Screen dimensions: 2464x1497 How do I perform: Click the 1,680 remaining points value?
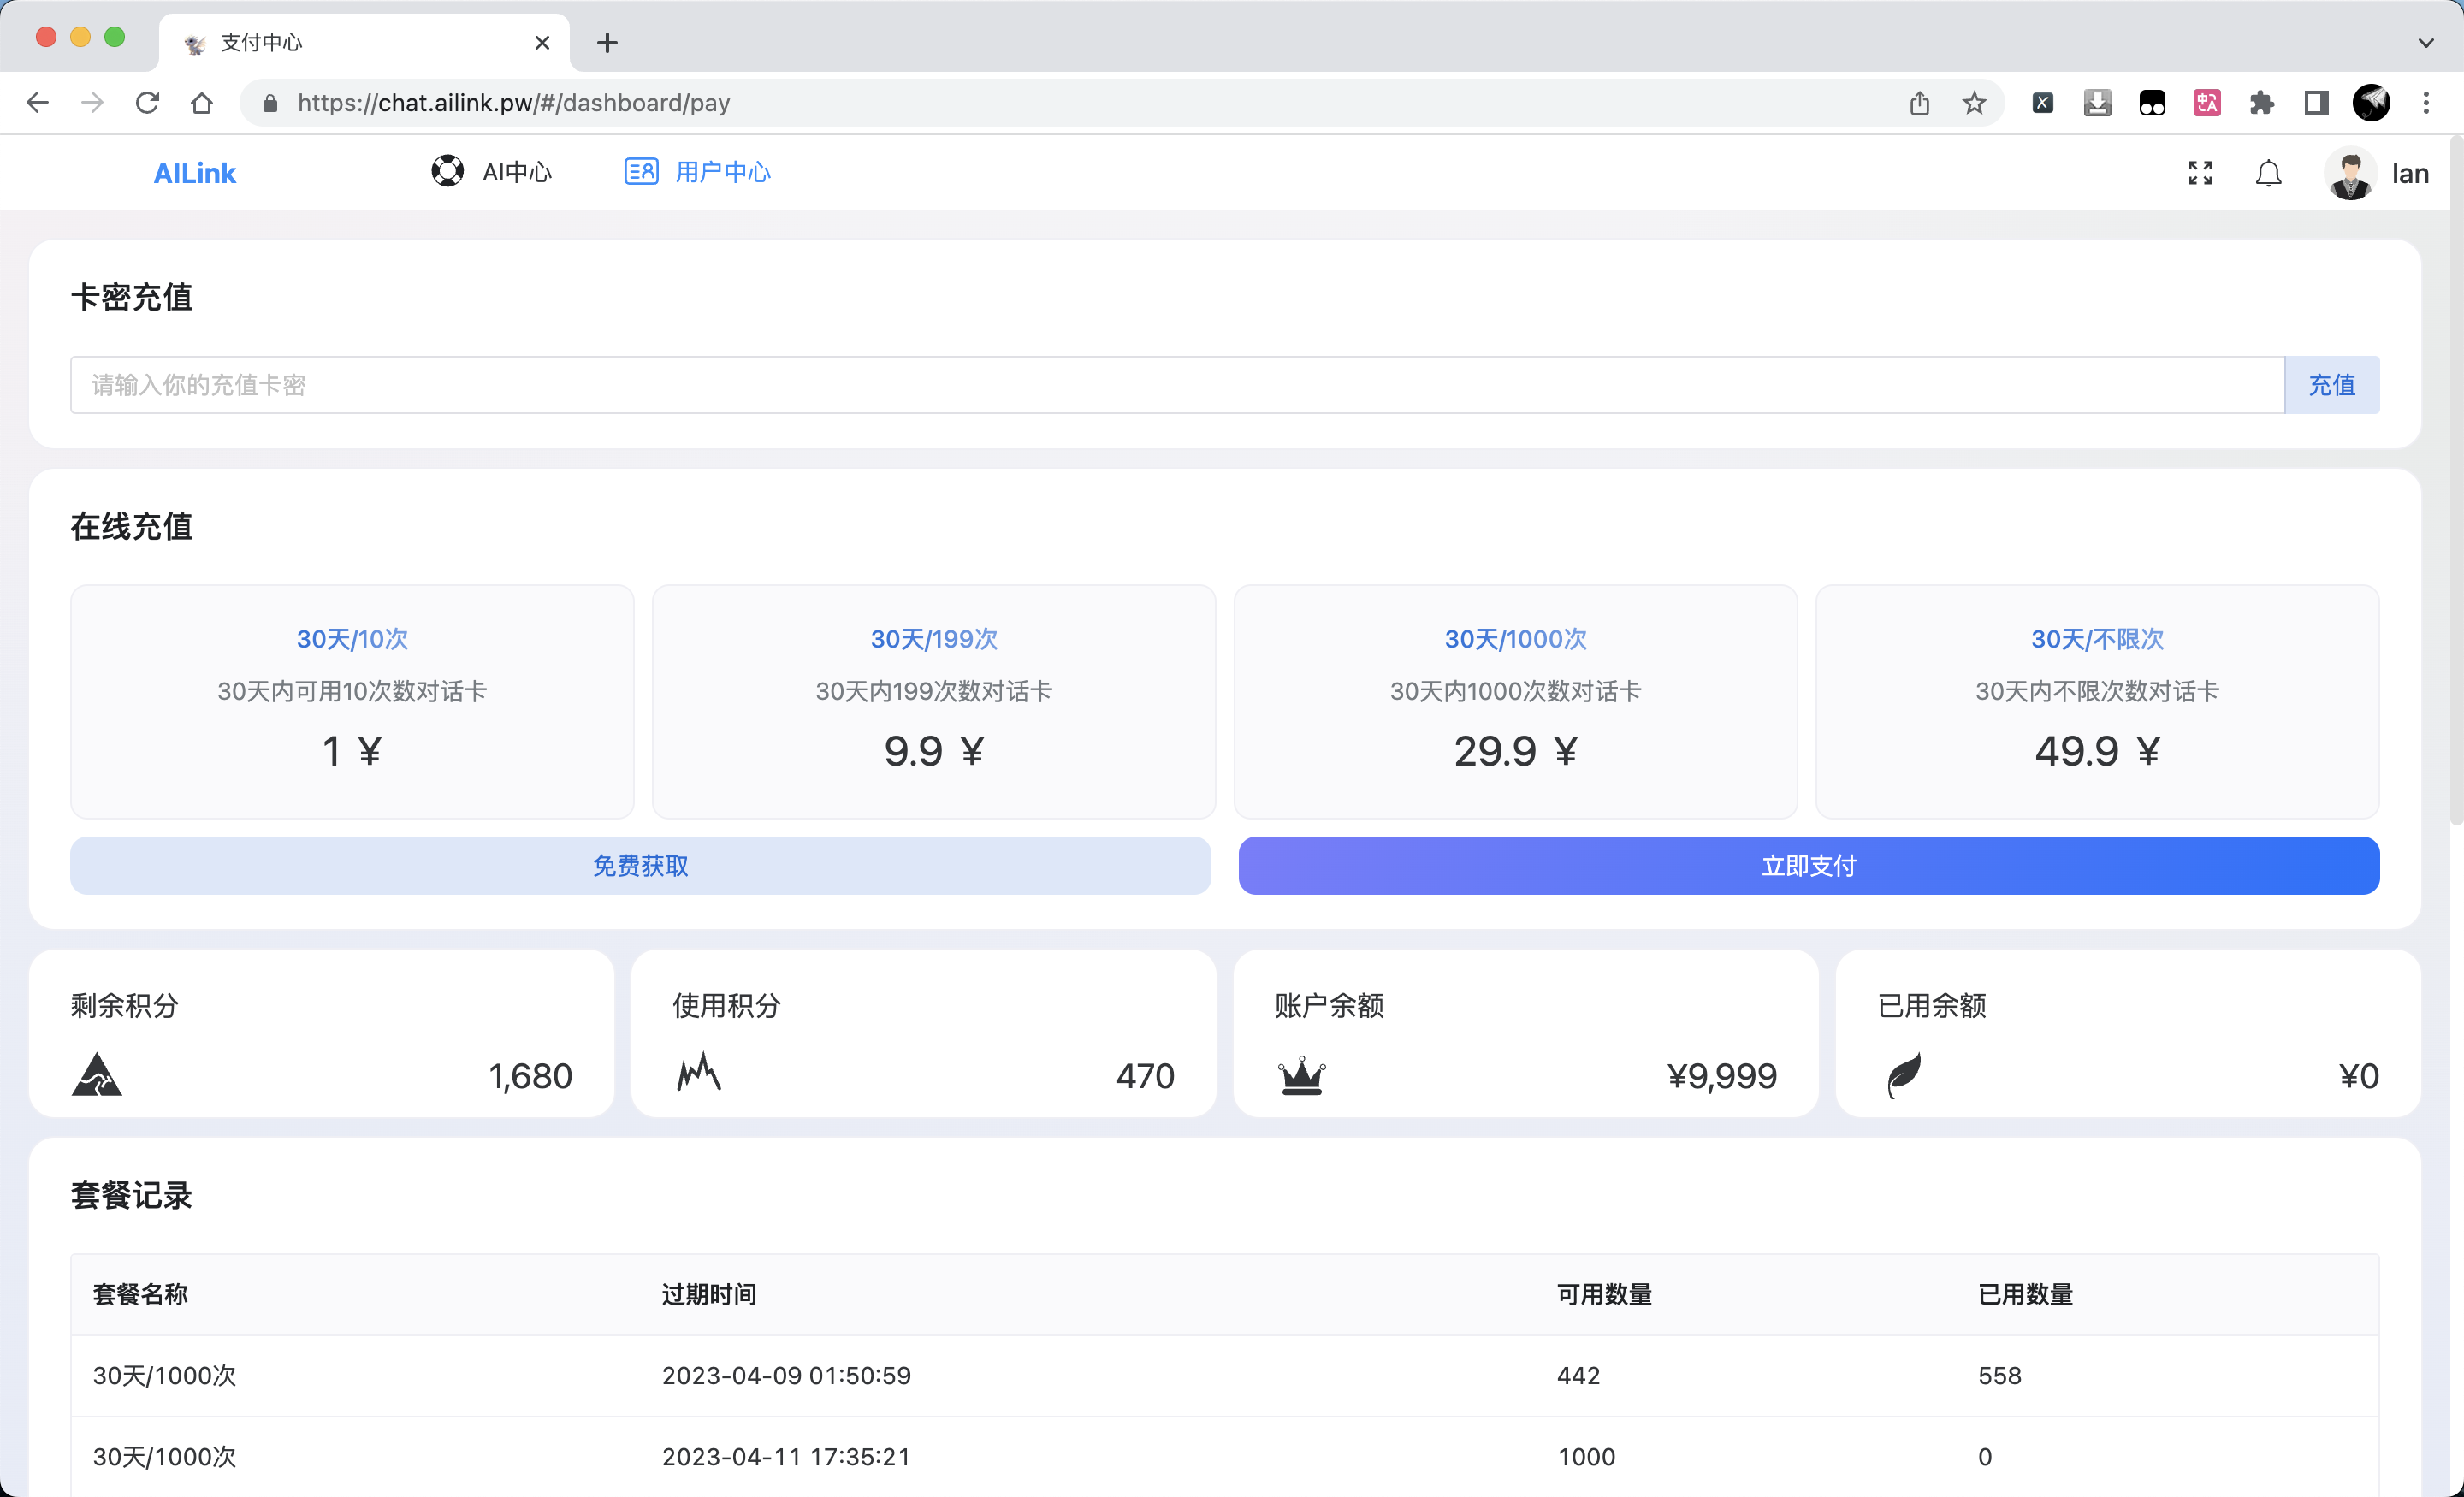(x=530, y=1076)
